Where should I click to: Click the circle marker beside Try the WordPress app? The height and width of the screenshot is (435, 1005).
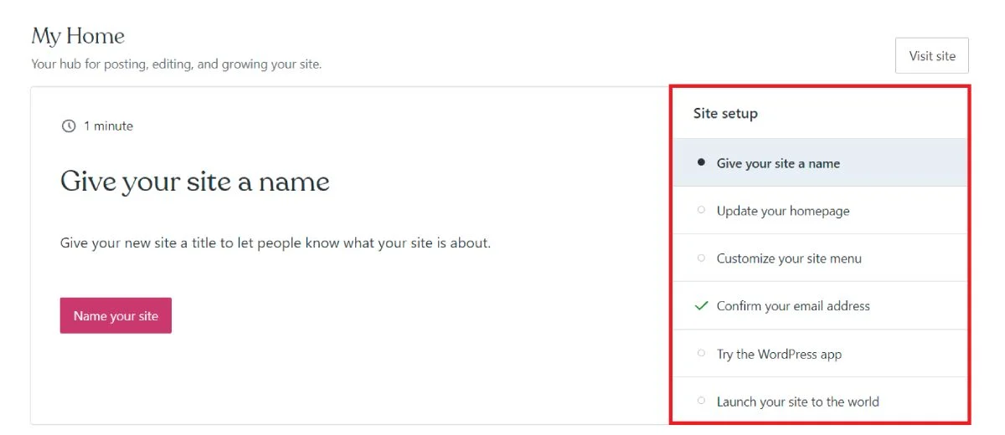[701, 354]
